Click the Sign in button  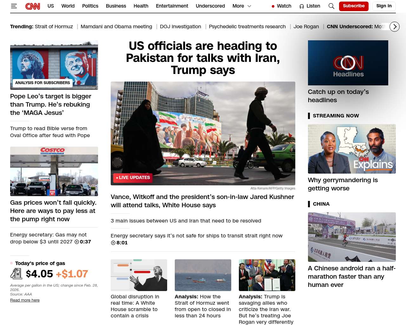tap(384, 6)
